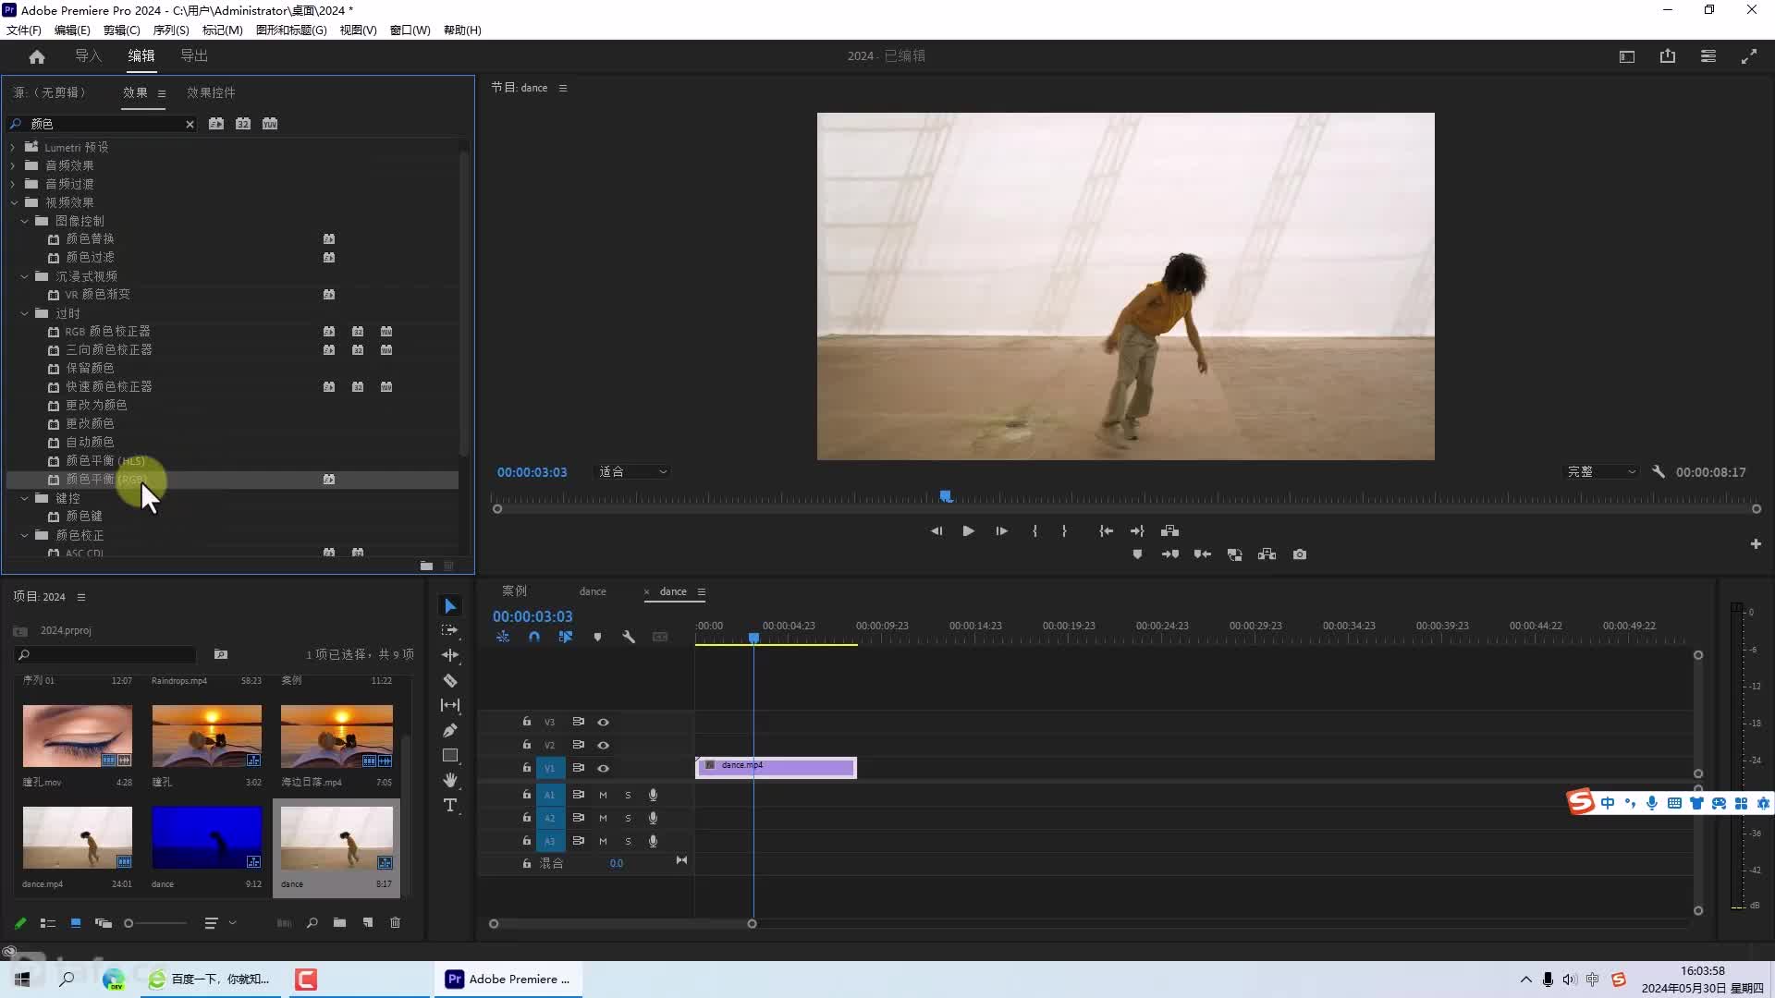Image resolution: width=1775 pixels, height=998 pixels.
Task: Select the 三向颜色校正器 effect
Action: (109, 349)
